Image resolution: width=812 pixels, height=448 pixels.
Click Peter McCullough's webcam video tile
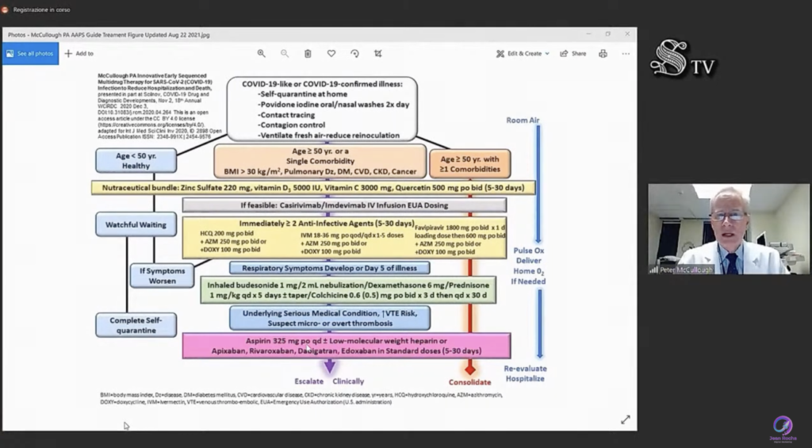click(x=729, y=229)
